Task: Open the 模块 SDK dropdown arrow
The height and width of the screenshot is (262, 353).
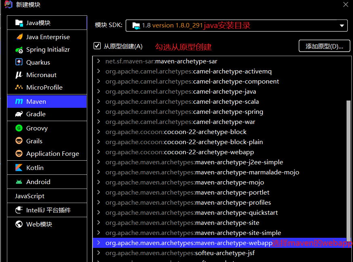Action: tap(342, 26)
